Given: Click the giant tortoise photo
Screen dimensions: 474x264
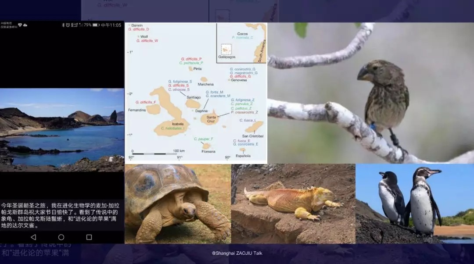Looking at the screenshot, I should (177, 203).
